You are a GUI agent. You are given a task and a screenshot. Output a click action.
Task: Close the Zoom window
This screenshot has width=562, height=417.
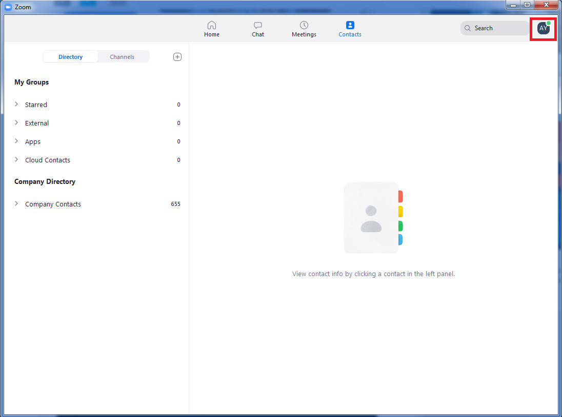point(546,5)
